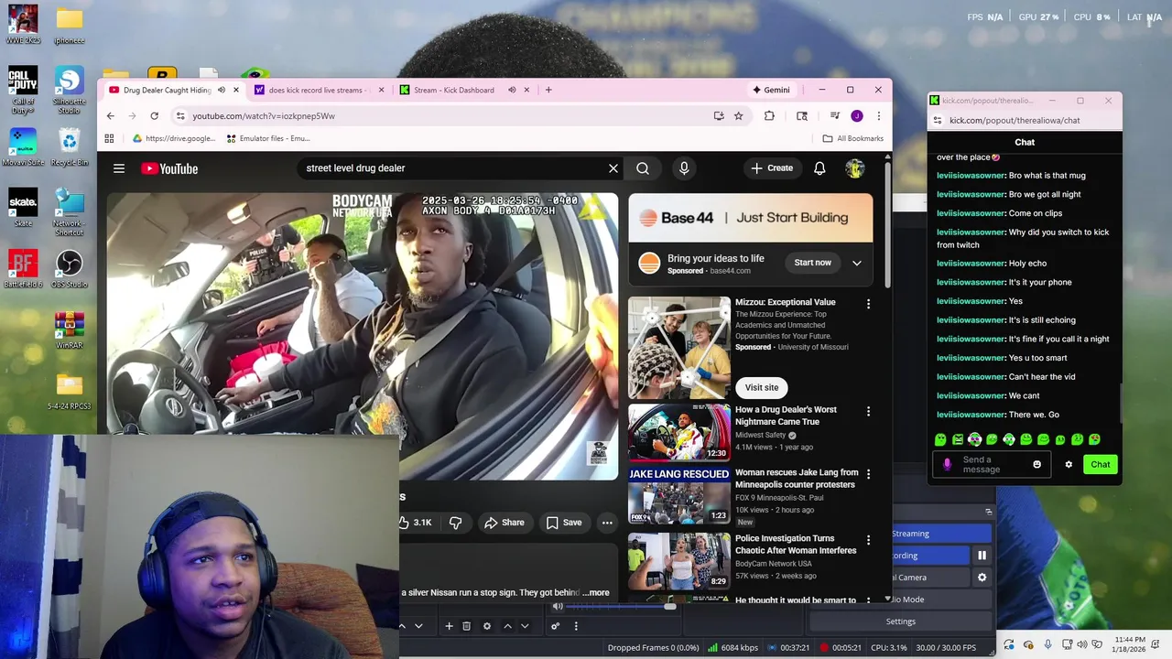Screen dimensions: 1172x659
Task: Bookmark this page with star icon
Action: pos(738,116)
